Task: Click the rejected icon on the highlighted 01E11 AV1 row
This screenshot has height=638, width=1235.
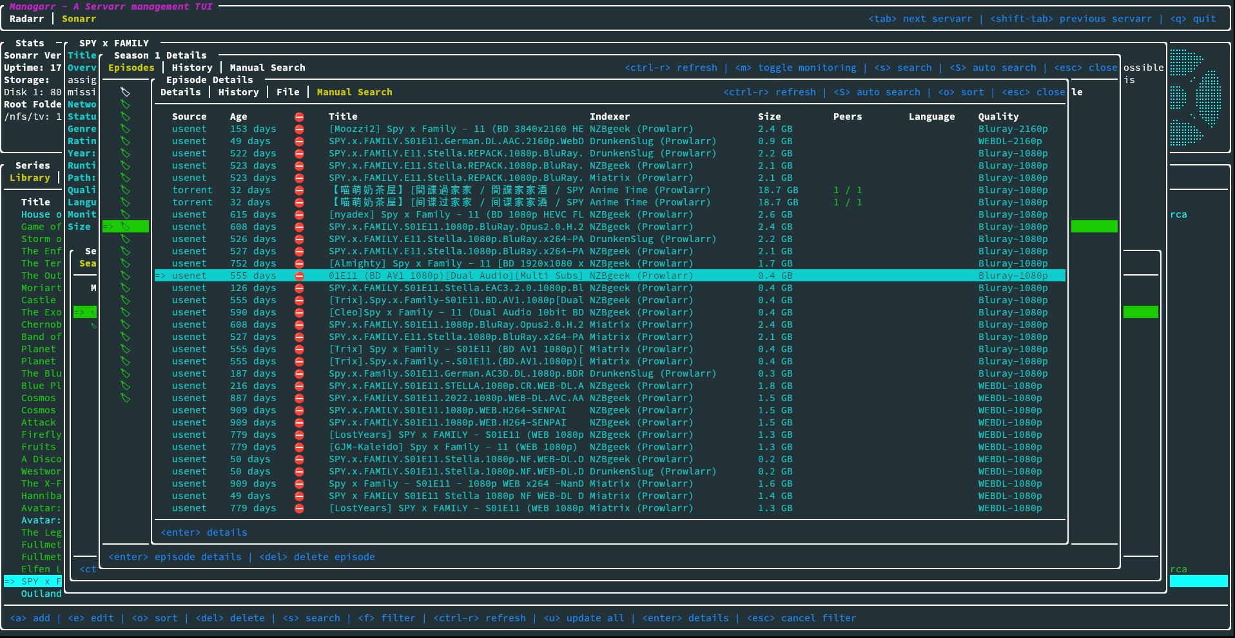Action: pyautogui.click(x=299, y=276)
